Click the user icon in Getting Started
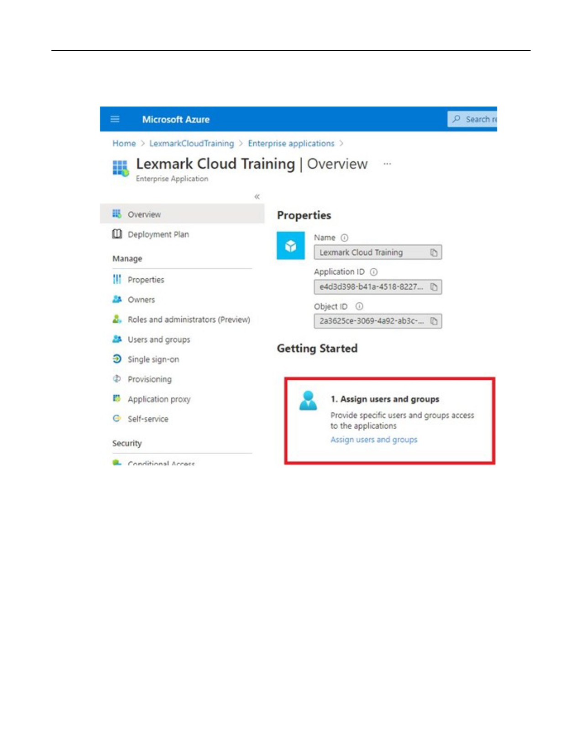 pos(308,400)
